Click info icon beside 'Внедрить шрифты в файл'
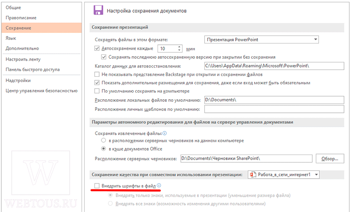The image size is (351, 212). [x=159, y=185]
